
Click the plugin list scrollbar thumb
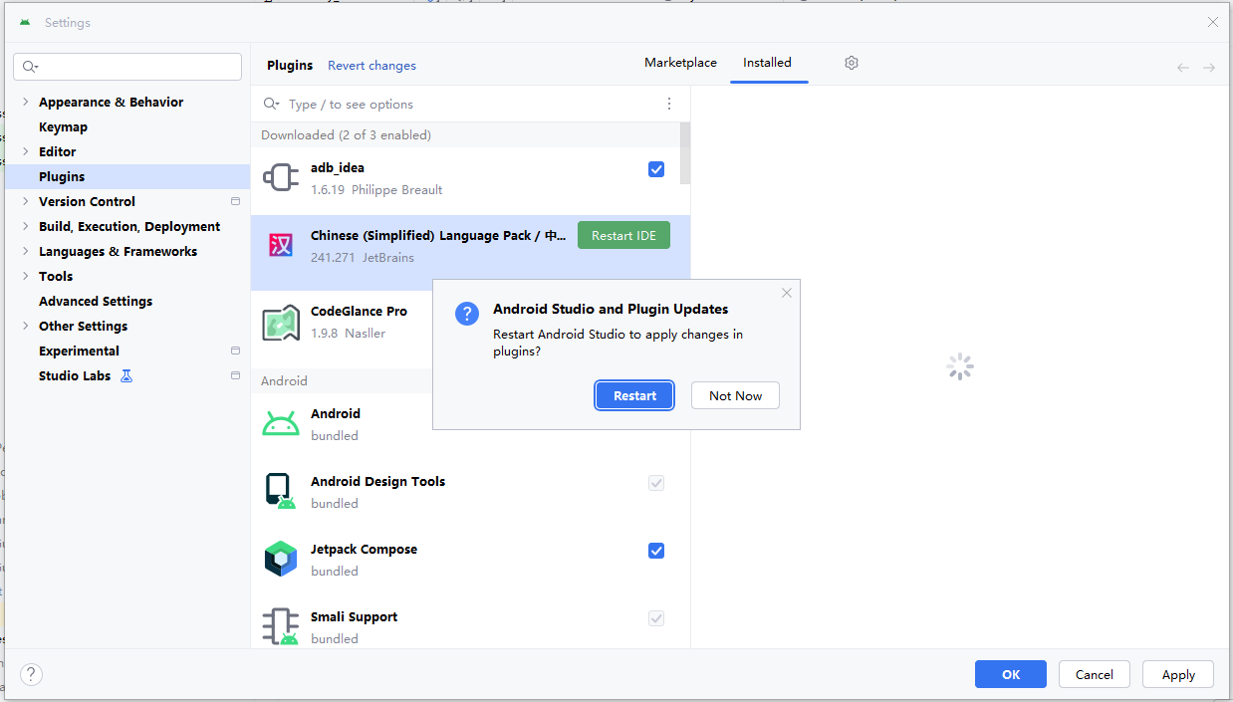tap(685, 152)
